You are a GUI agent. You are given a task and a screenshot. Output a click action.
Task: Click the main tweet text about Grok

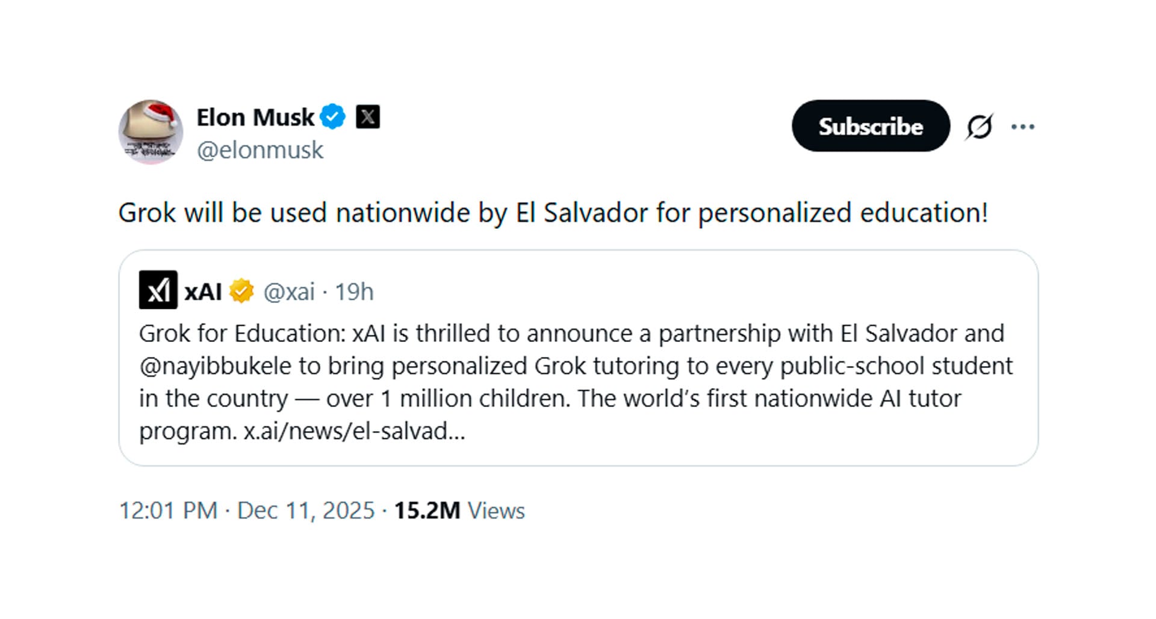pyautogui.click(x=553, y=213)
